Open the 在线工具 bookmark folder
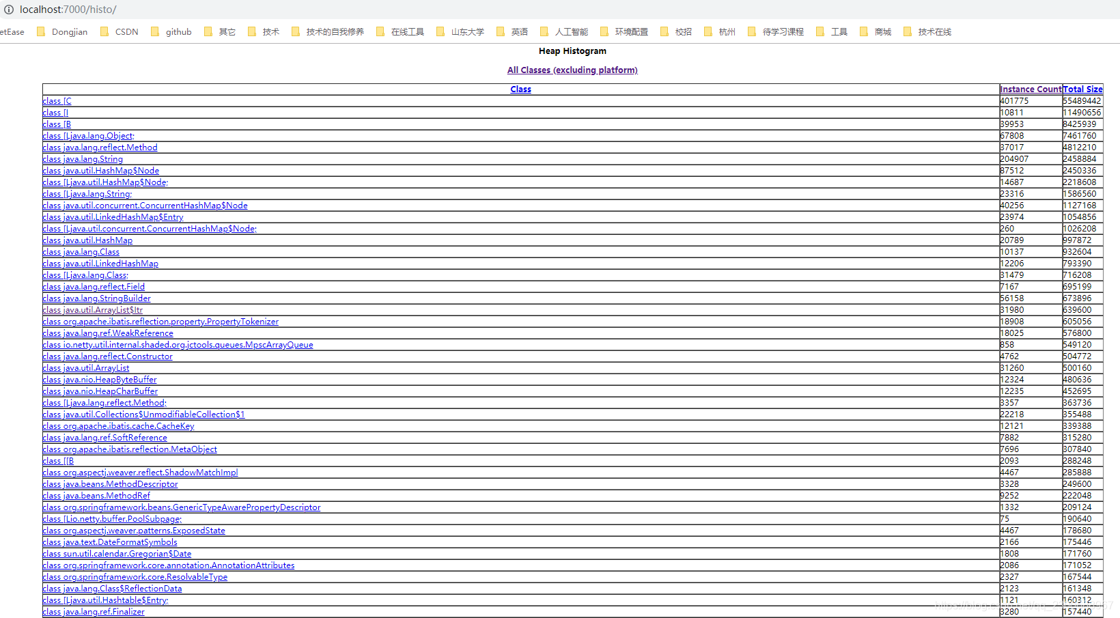 pos(400,31)
